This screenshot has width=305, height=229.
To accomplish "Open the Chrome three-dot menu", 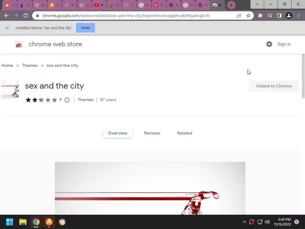I will coord(298,16).
